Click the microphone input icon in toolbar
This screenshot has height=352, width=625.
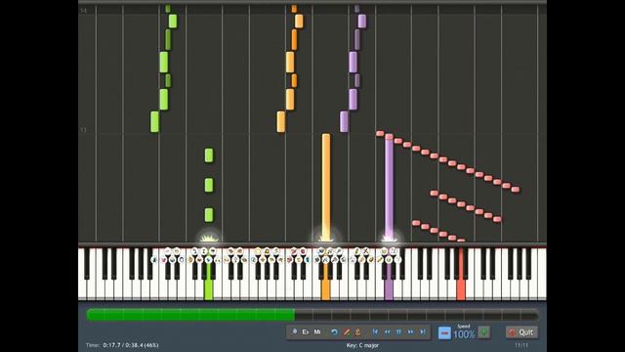(x=295, y=332)
